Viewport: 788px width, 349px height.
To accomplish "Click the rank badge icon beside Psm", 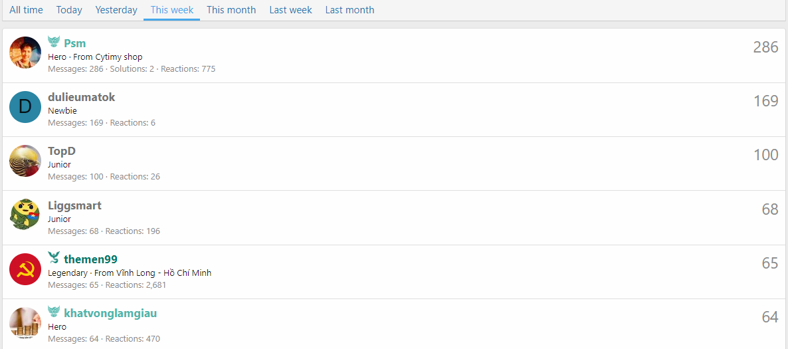I will click(54, 43).
